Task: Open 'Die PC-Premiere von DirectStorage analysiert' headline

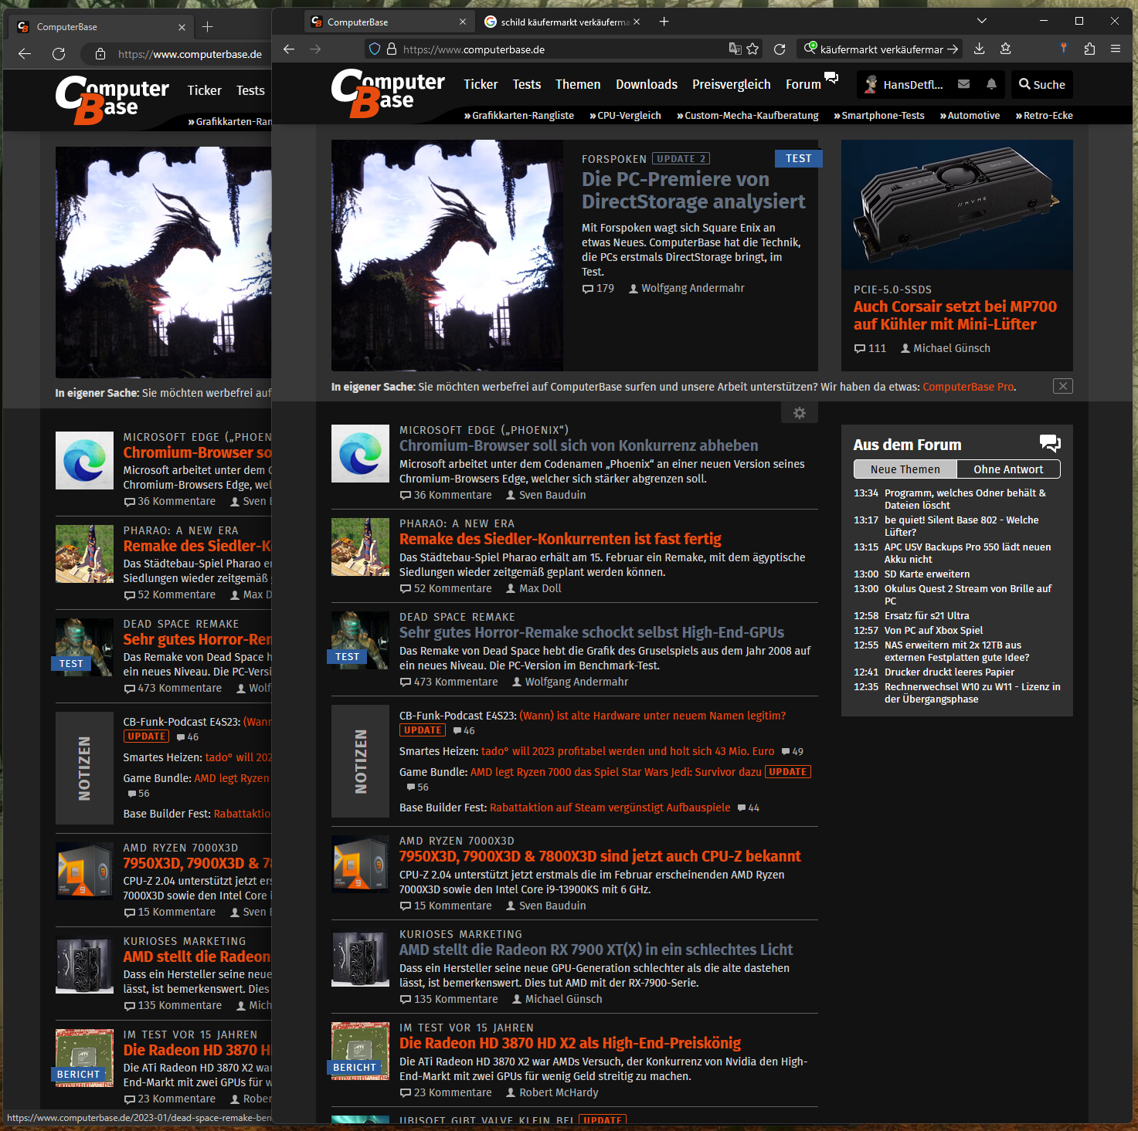Action: (693, 191)
